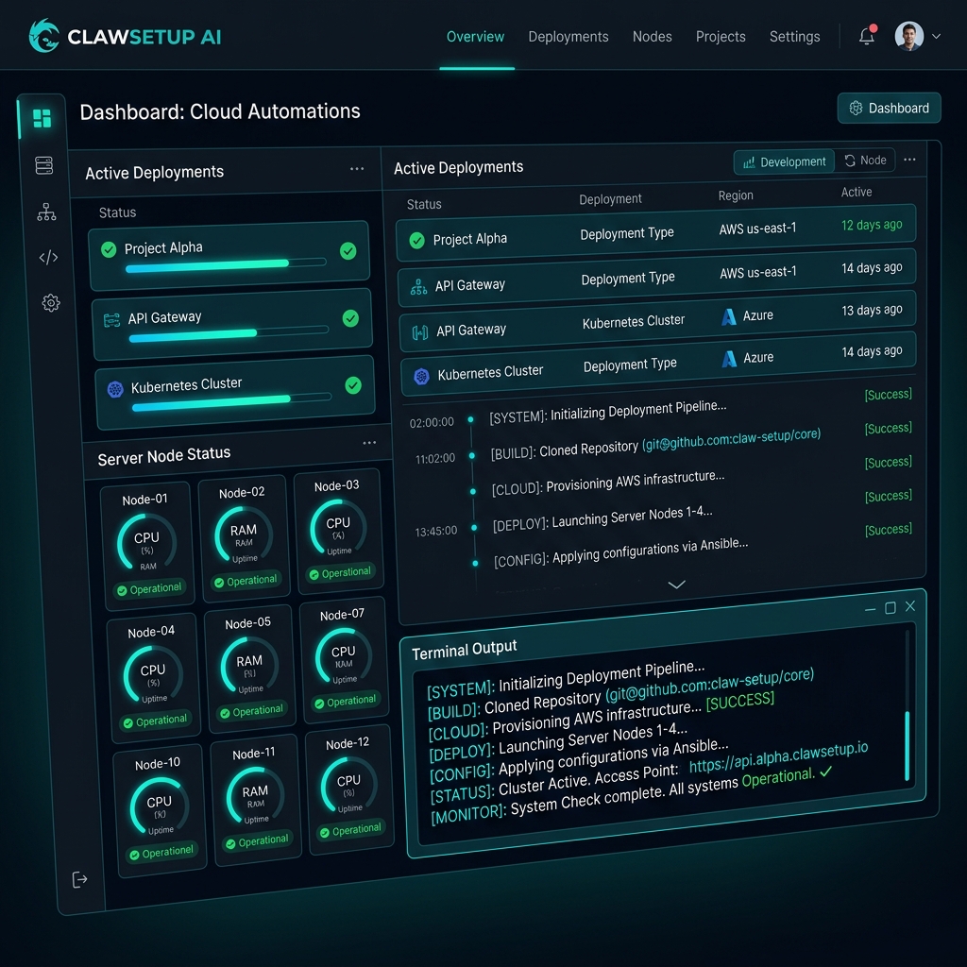Click Project Alpha table row status checkmark
The image size is (967, 967).
click(416, 241)
